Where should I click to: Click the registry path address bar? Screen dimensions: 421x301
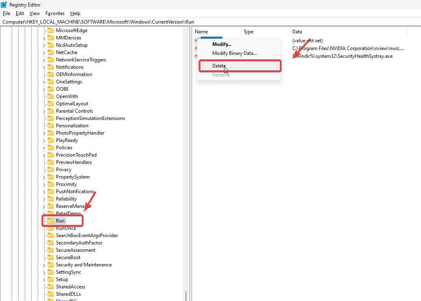(x=210, y=22)
